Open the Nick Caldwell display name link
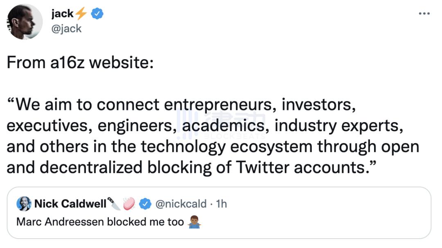The width and height of the screenshot is (442, 248). (70, 203)
